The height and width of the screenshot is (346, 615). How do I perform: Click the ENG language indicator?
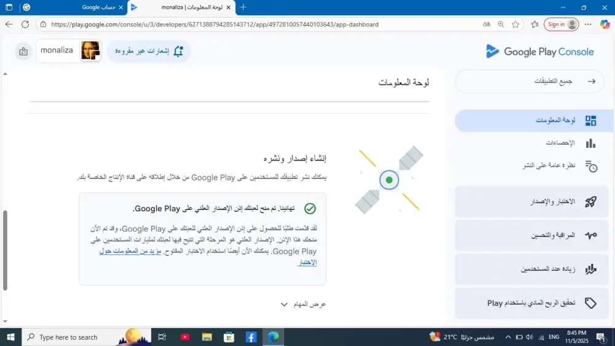click(554, 337)
